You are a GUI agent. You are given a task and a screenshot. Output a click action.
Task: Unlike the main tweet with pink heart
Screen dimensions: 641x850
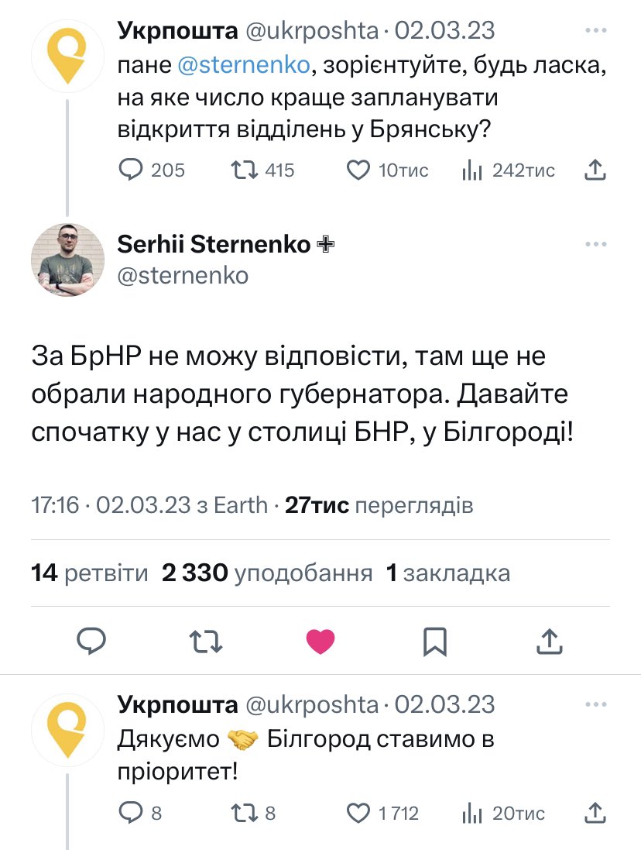coord(320,640)
